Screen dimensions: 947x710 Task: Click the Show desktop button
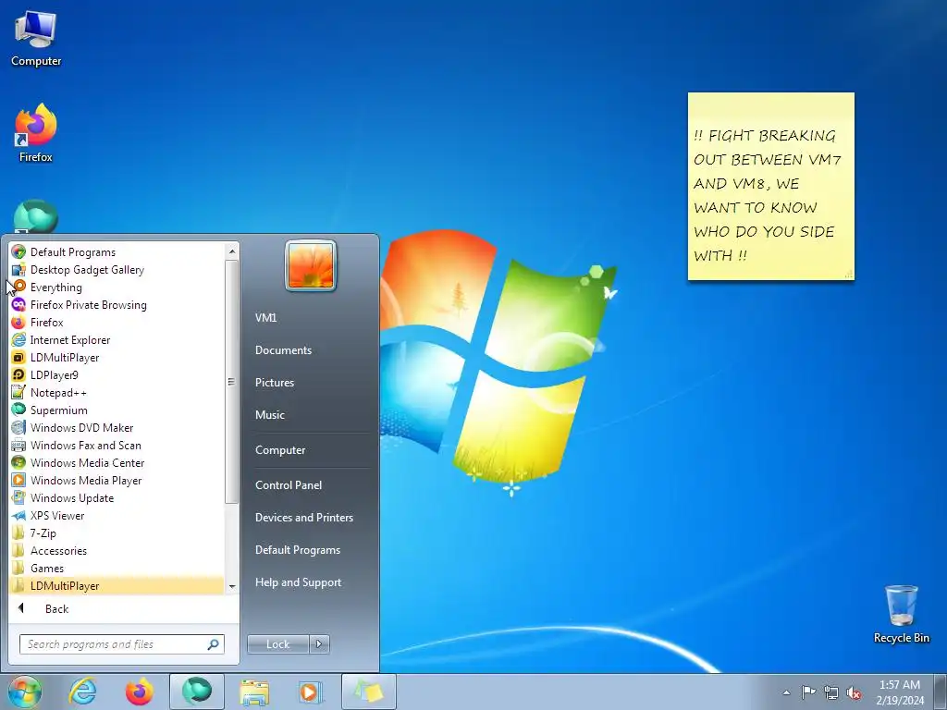pyautogui.click(x=941, y=692)
